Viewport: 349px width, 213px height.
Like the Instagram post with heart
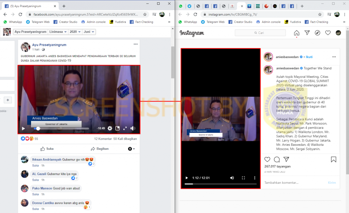click(x=268, y=159)
